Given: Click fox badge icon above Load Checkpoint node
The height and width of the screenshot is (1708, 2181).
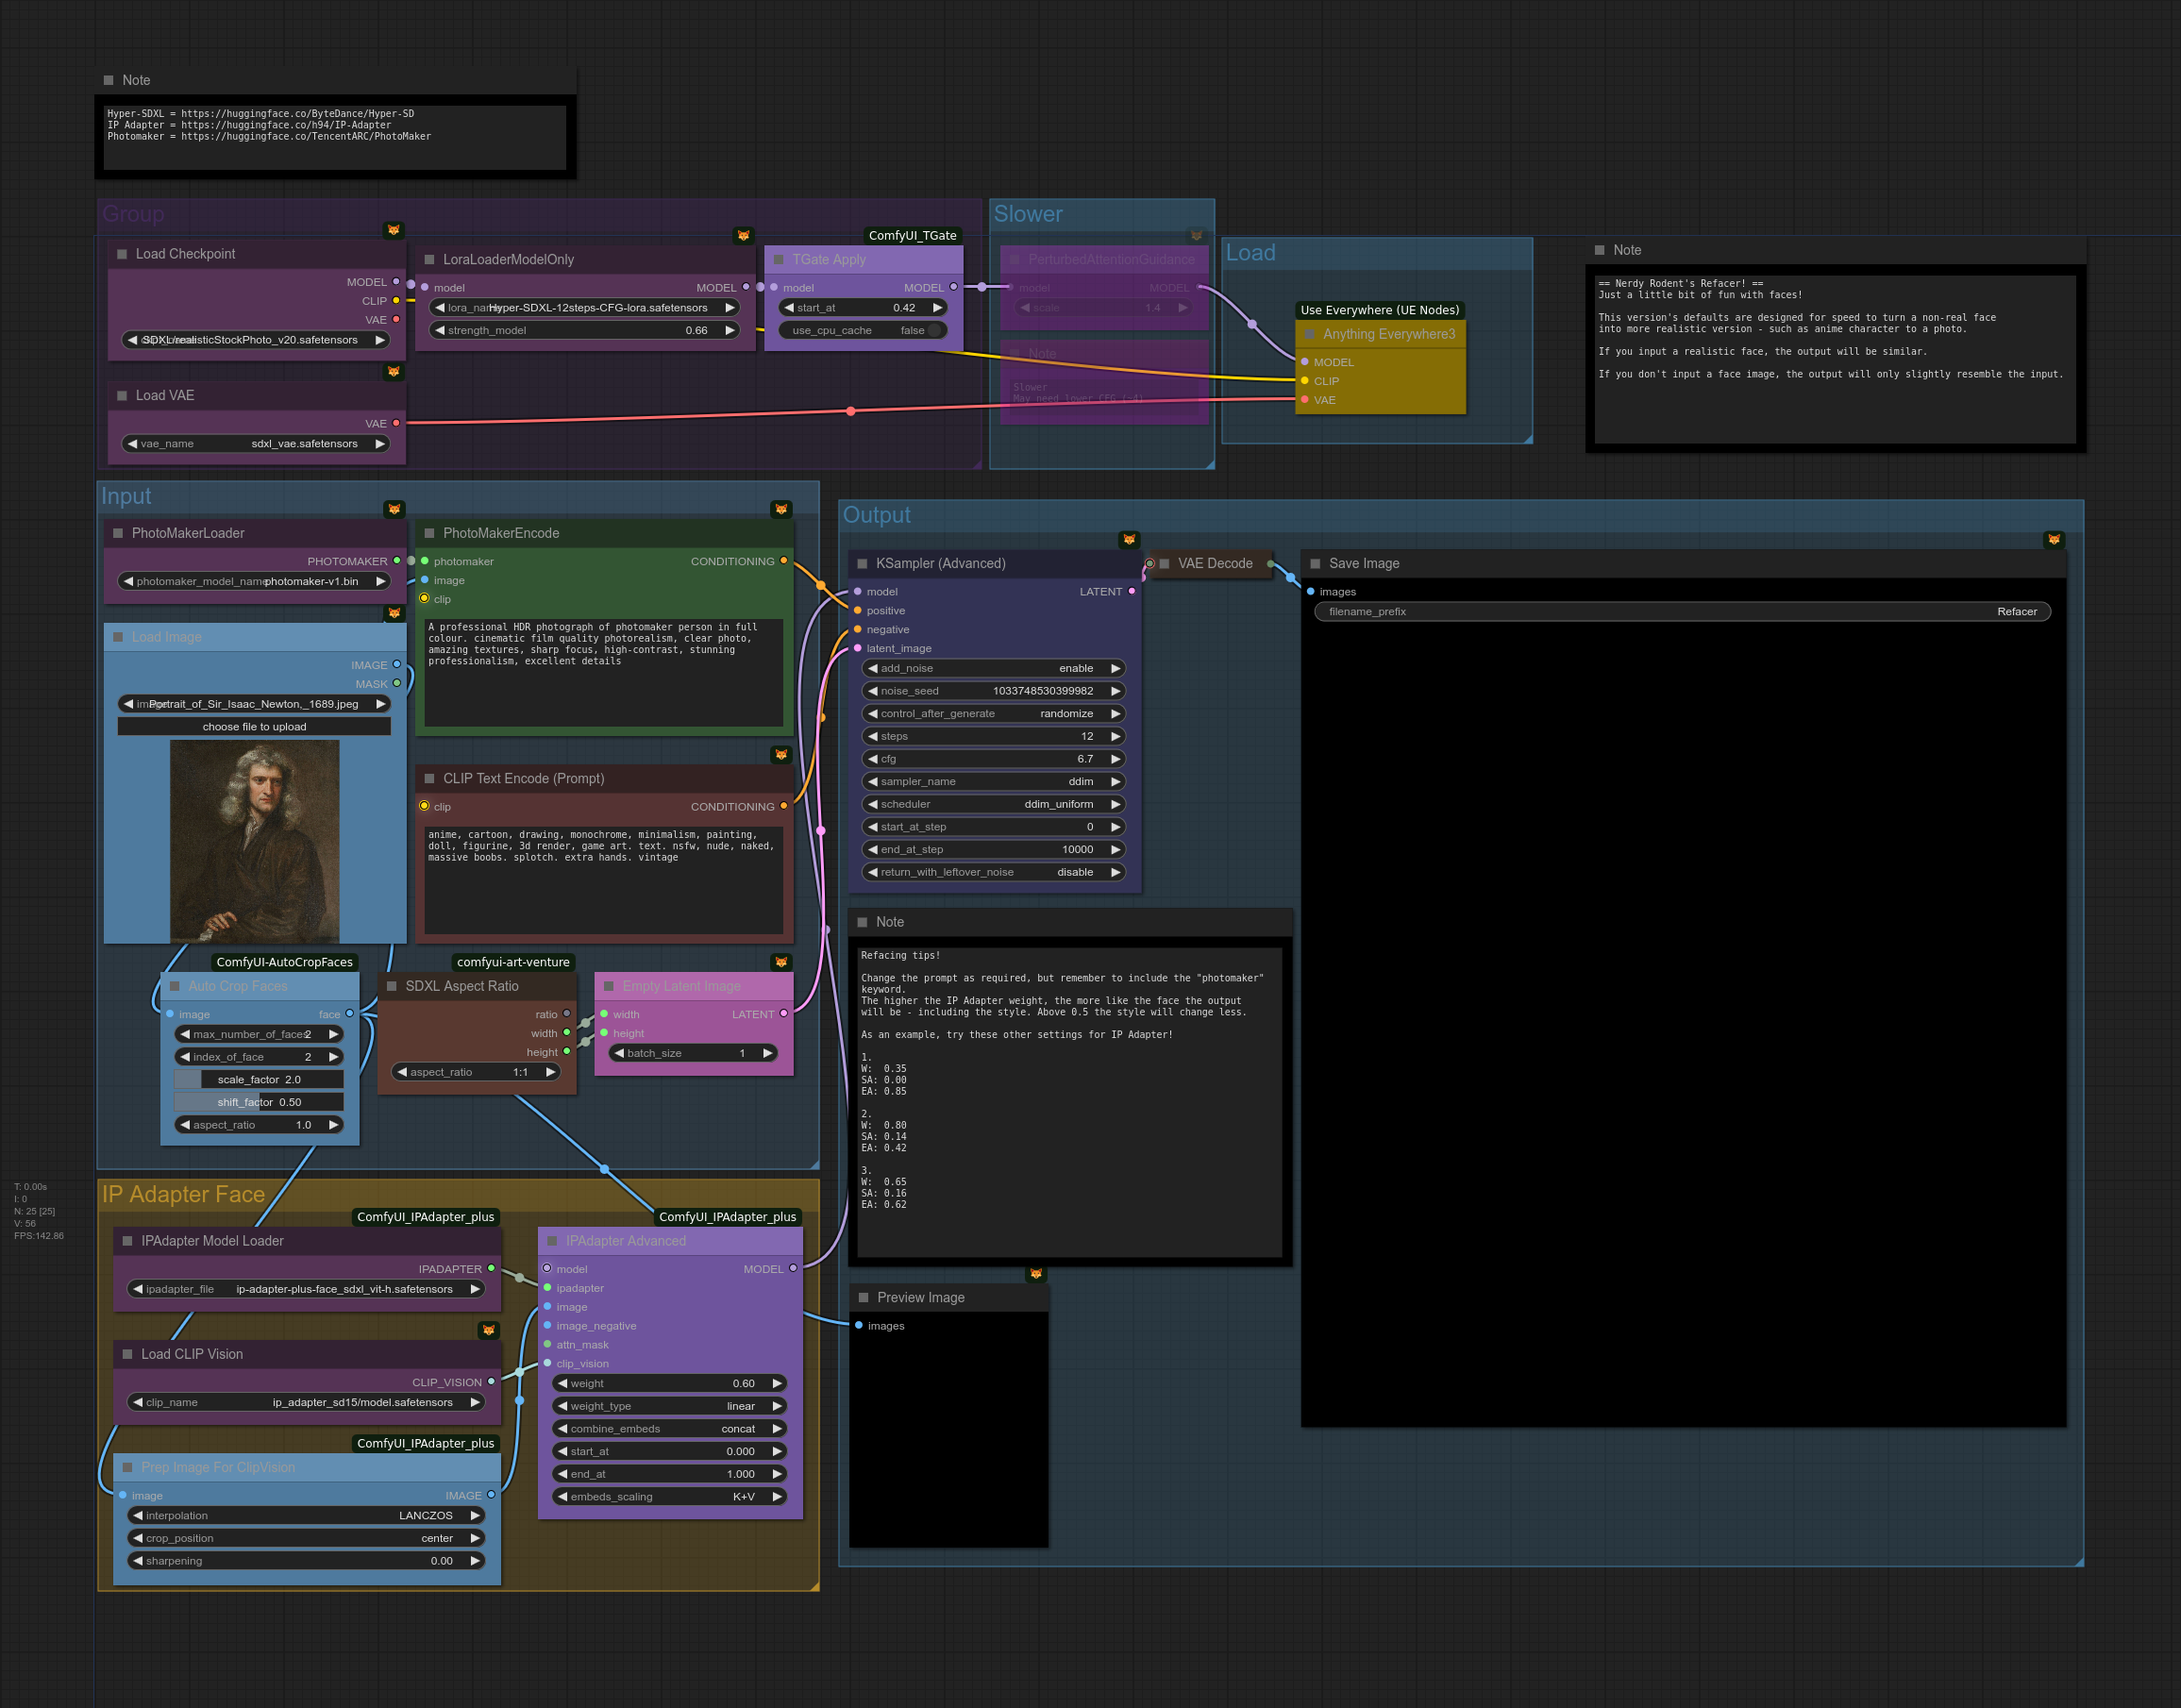Looking at the screenshot, I should [x=394, y=230].
